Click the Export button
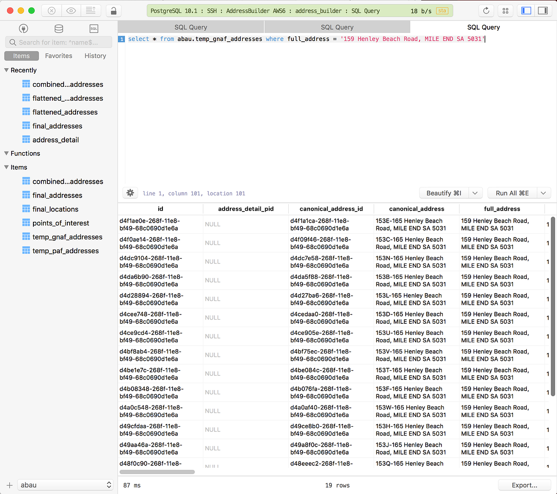The height and width of the screenshot is (494, 557). pyautogui.click(x=525, y=485)
